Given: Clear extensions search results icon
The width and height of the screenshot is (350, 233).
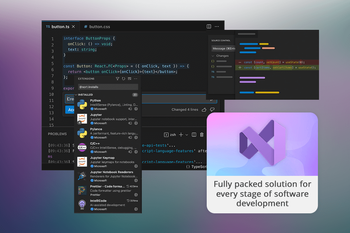Looking at the screenshot, I should [129, 79].
